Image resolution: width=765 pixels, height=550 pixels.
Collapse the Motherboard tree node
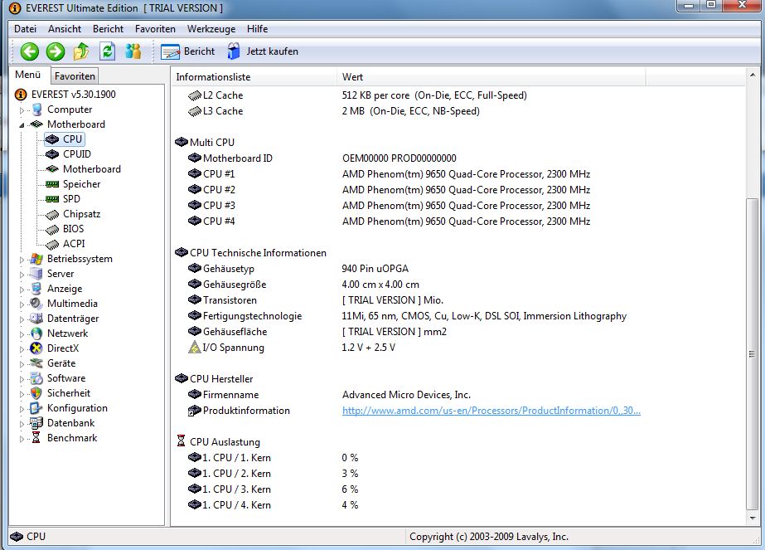pos(22,125)
